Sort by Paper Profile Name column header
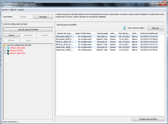The height and width of the screenshot is (124, 168). coord(85,33)
